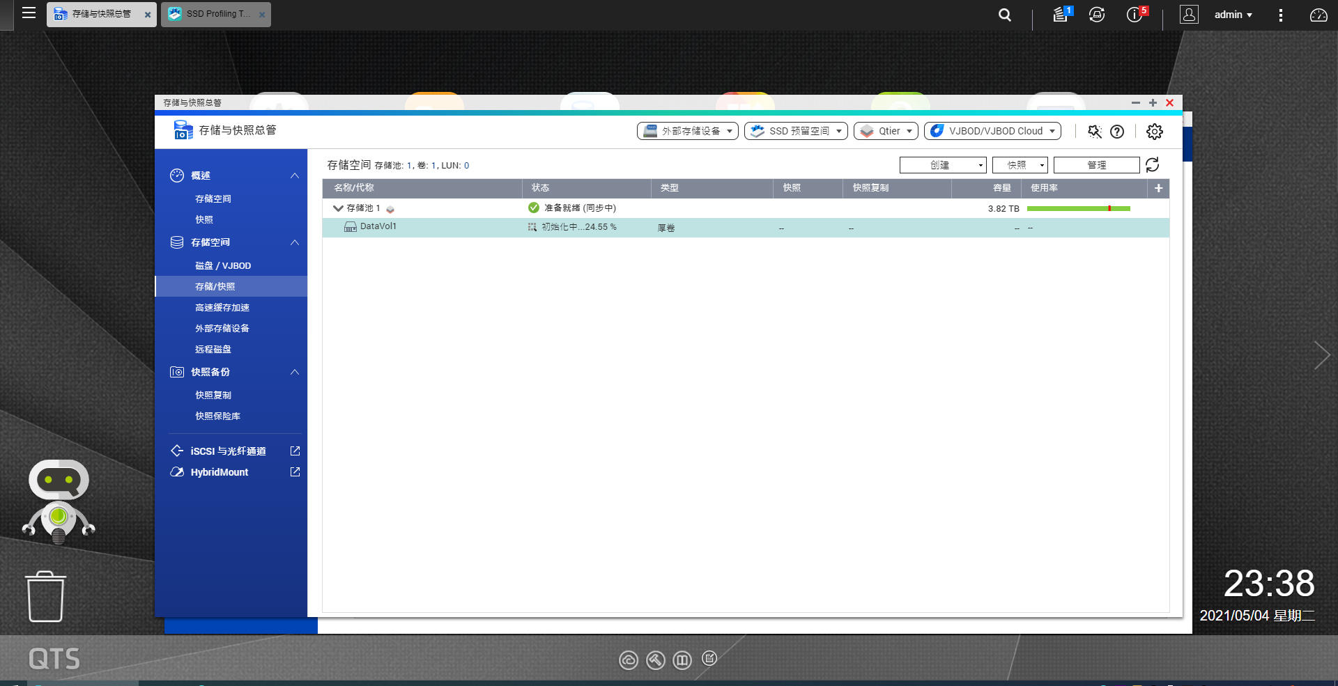Viewport: 1338px width, 686px height.
Task: Collapse the 存储池 1 tree row
Action: point(338,208)
